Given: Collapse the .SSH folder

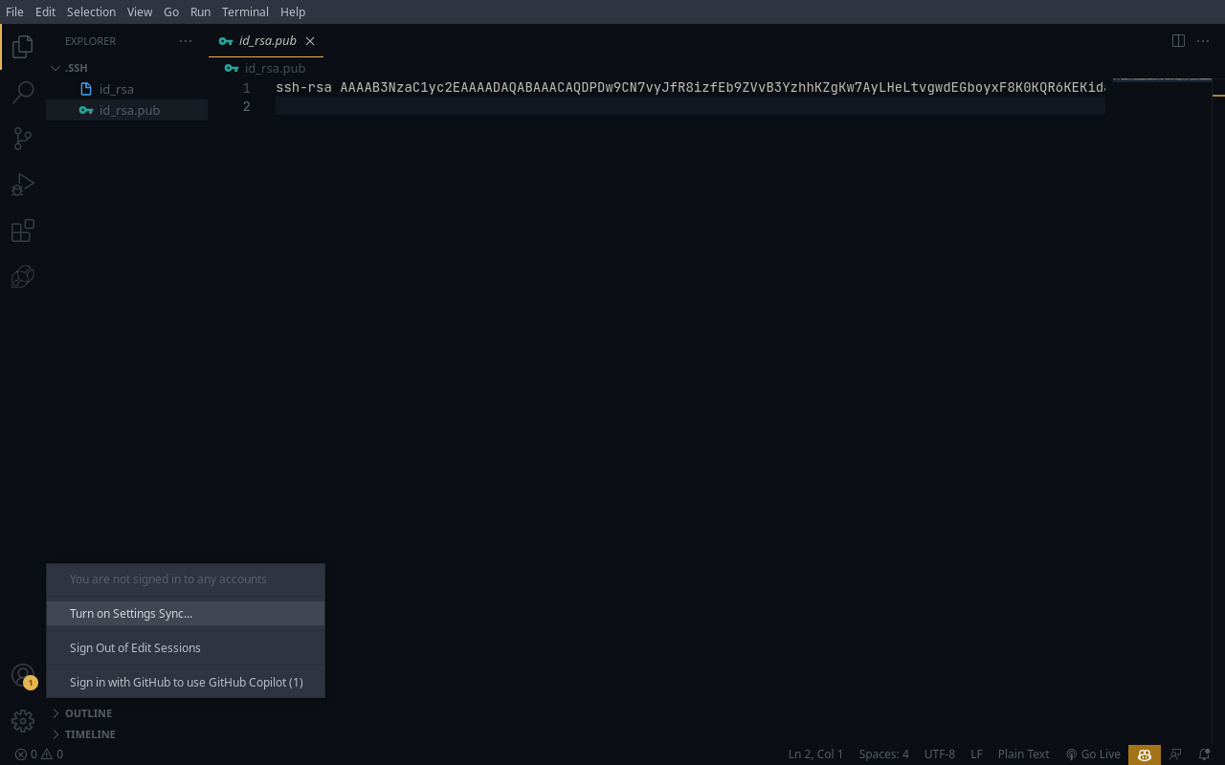Looking at the screenshot, I should [56, 67].
